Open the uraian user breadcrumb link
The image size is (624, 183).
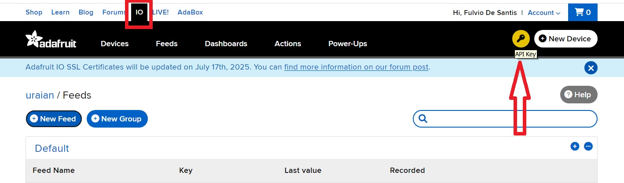click(x=40, y=95)
